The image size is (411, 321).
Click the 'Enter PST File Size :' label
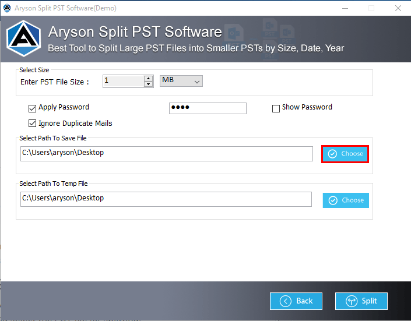(x=55, y=82)
